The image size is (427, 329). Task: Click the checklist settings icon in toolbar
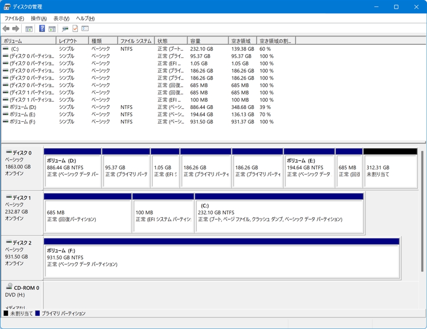pos(85,29)
